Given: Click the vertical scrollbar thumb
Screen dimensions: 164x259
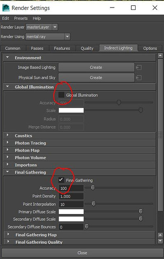Looking at the screenshot, I should (x=160, y=135).
